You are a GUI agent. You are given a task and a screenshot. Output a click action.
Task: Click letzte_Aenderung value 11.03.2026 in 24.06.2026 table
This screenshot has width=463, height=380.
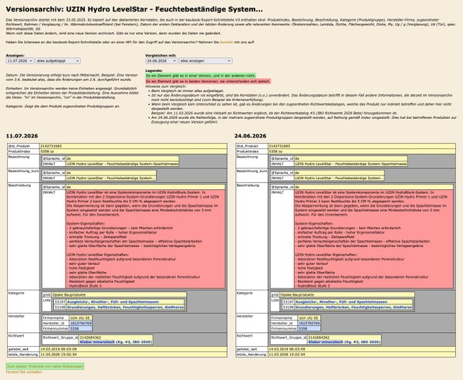point(362,355)
